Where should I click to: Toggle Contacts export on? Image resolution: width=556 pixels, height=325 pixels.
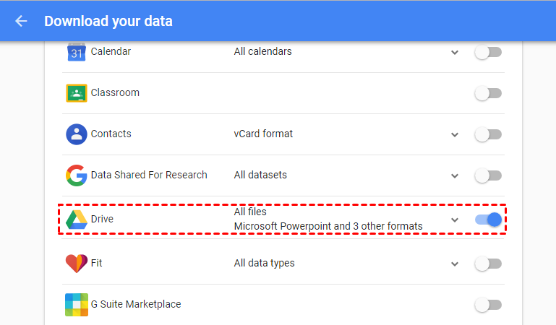click(488, 134)
